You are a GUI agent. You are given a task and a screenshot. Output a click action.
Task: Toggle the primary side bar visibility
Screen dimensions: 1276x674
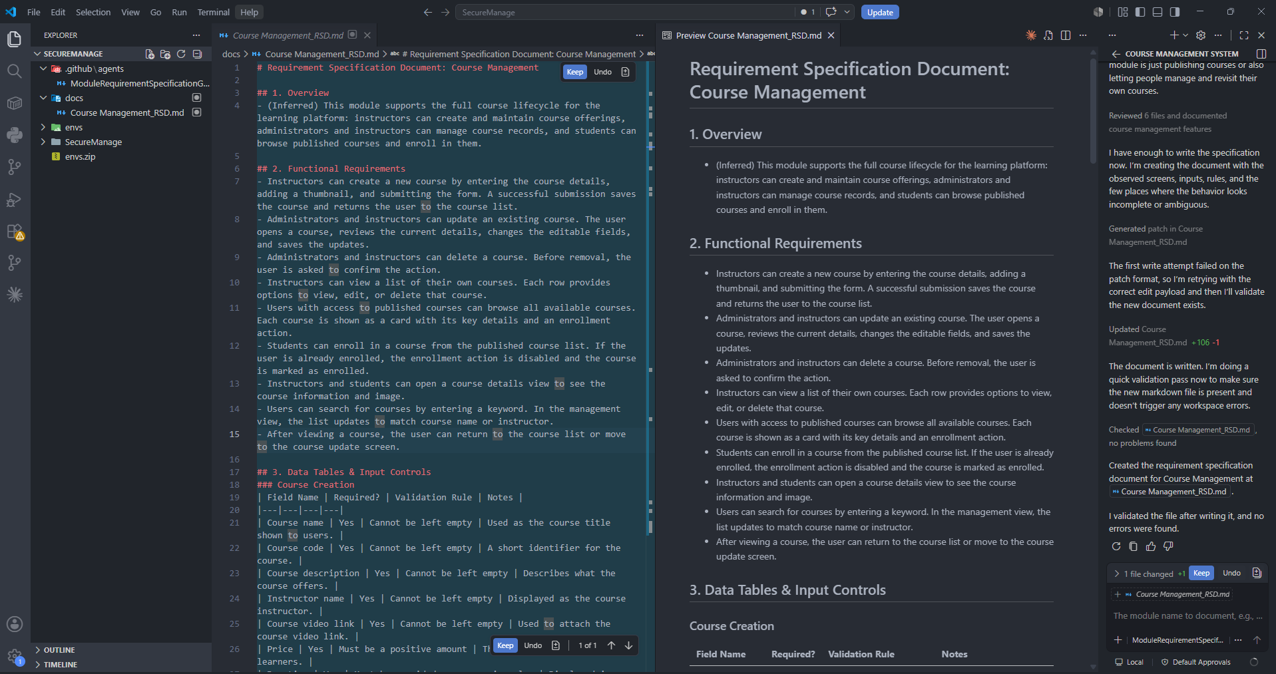point(1140,12)
